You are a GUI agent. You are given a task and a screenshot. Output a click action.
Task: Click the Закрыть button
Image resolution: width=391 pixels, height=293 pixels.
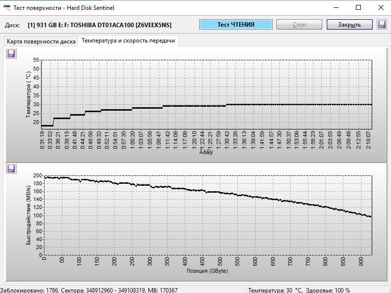[x=349, y=25]
